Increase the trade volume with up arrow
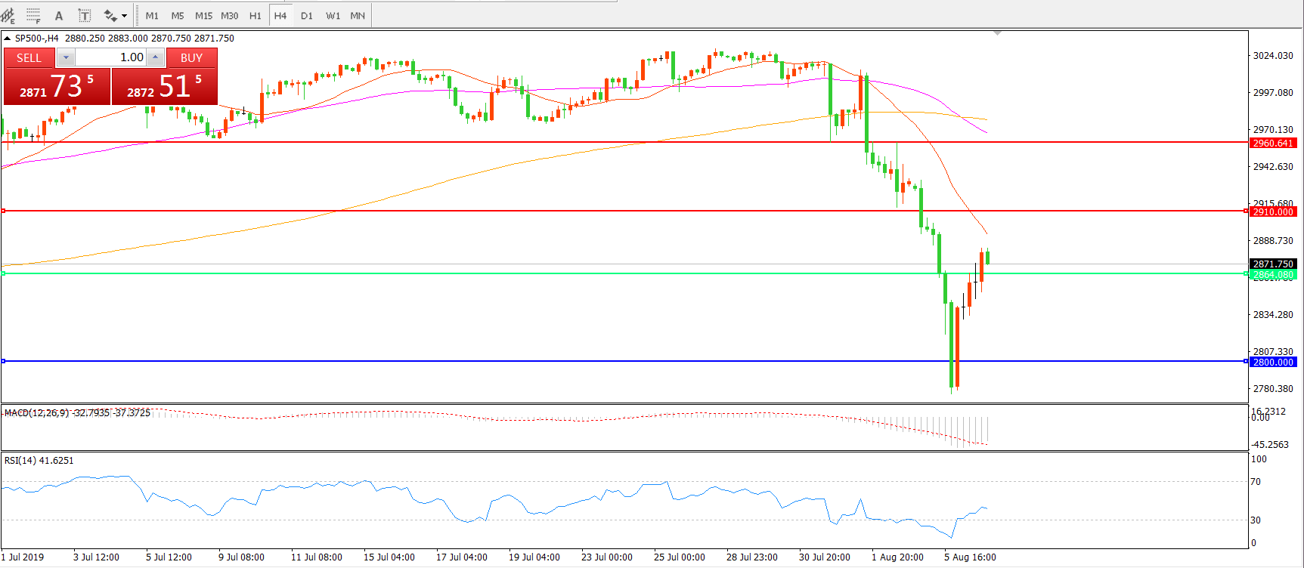This screenshot has width=1304, height=568. point(155,57)
